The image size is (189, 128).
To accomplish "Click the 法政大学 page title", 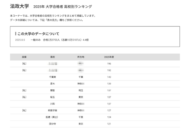I will click(x=19, y=6).
